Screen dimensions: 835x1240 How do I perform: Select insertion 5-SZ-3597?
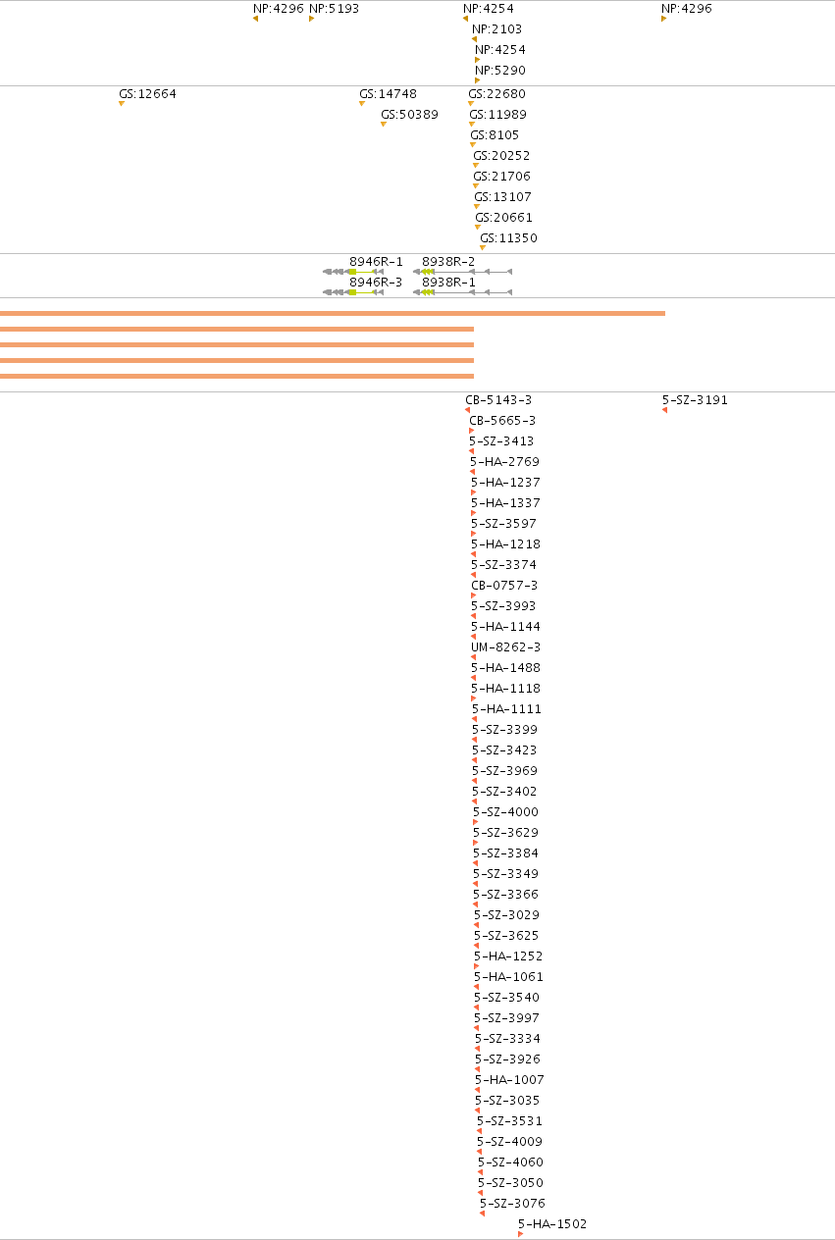click(503, 525)
